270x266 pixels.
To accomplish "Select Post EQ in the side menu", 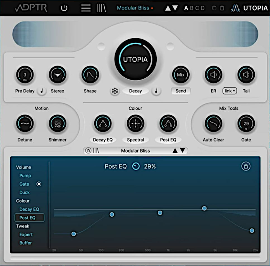I will [29, 218].
